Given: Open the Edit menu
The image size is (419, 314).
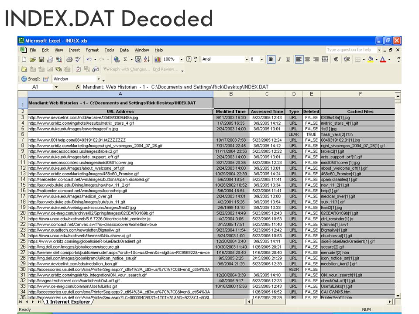Looking at the screenshot, I should [45, 50].
